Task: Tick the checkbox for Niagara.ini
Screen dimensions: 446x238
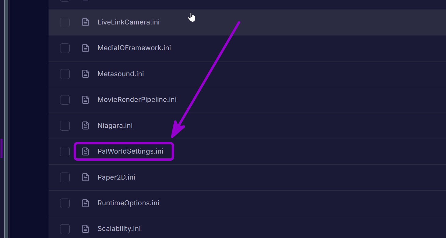Action: pyautogui.click(x=65, y=125)
